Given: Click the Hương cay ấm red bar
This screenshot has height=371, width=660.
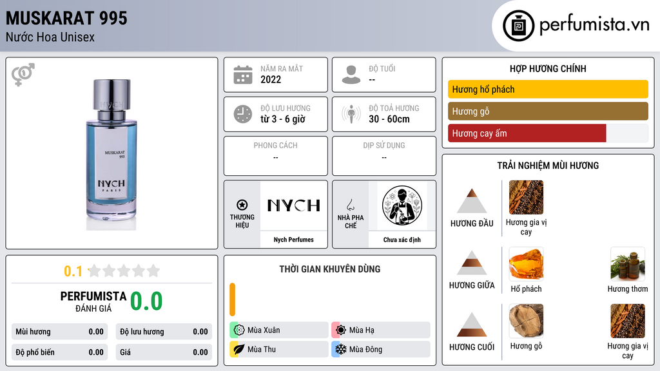Looking at the screenshot, I should coord(527,133).
